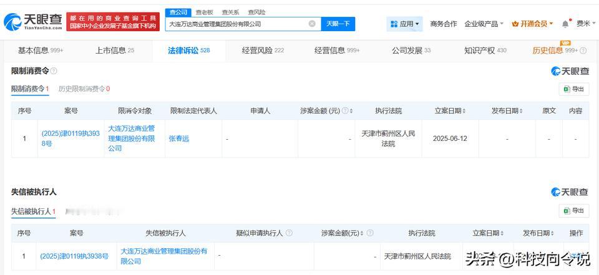This screenshot has height=275, width=599.
Task: Switch to 基本信息 tab
Action: (x=41, y=51)
